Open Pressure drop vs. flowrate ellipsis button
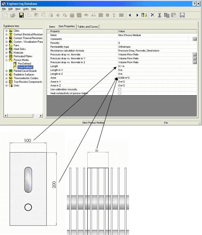 coord(195,55)
